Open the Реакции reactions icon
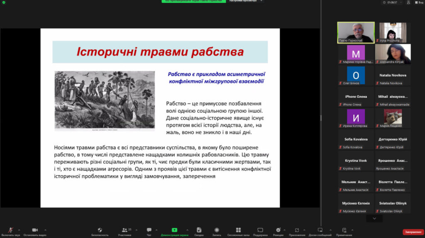This screenshot has height=238, width=425. 278,230
